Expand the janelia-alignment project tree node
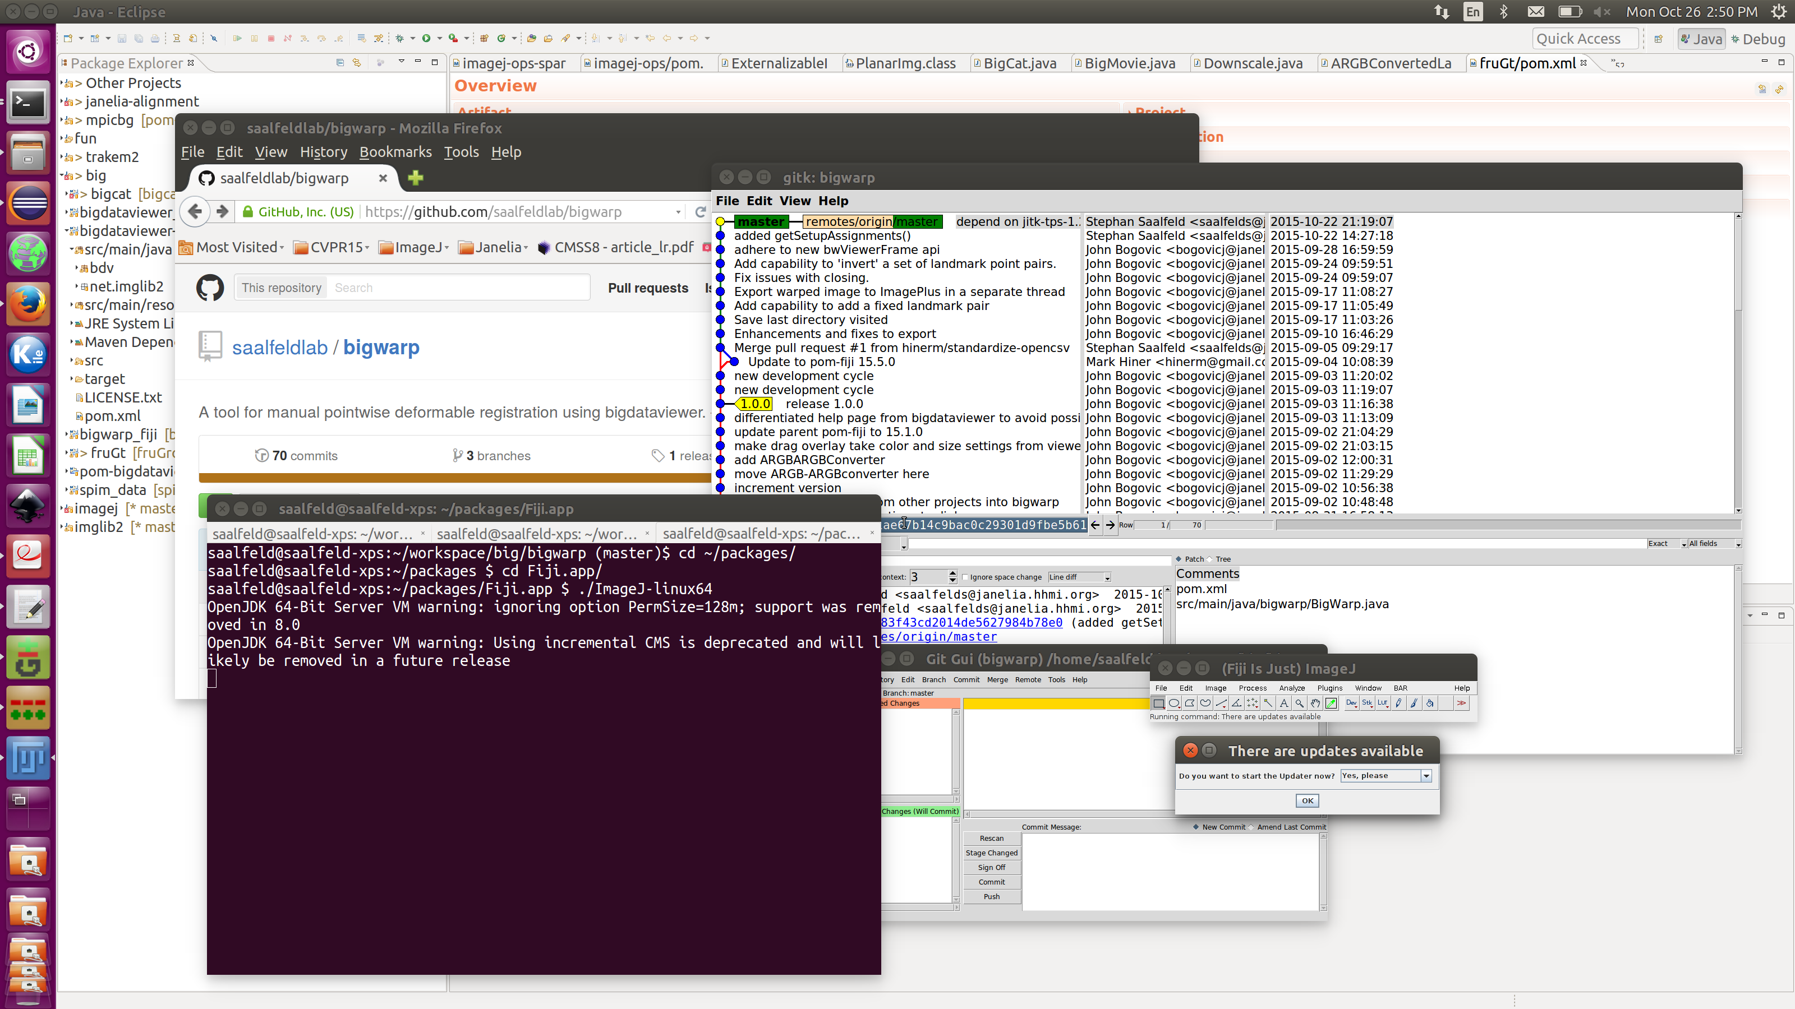1795x1009 pixels. point(62,101)
